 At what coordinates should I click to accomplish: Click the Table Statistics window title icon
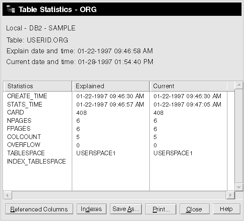pos(11,9)
